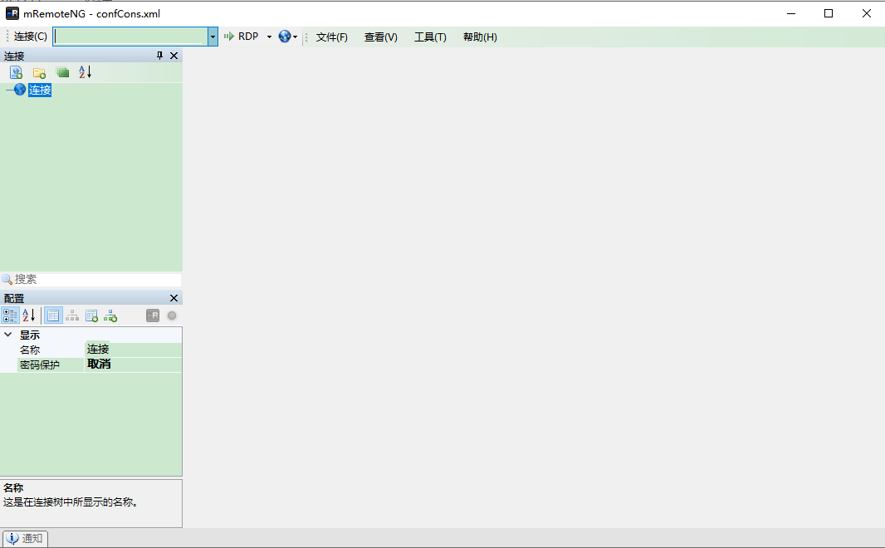This screenshot has height=548, width=885.
Task: Sort the connection tree A to Z
Action: click(x=86, y=71)
